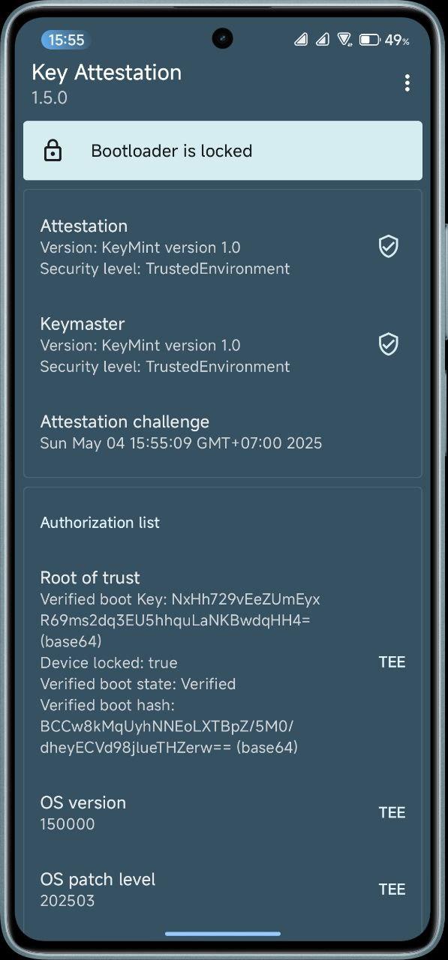Screen dimensions: 448x960
Task: Tap the 15:55 clock pill
Action: (66, 40)
